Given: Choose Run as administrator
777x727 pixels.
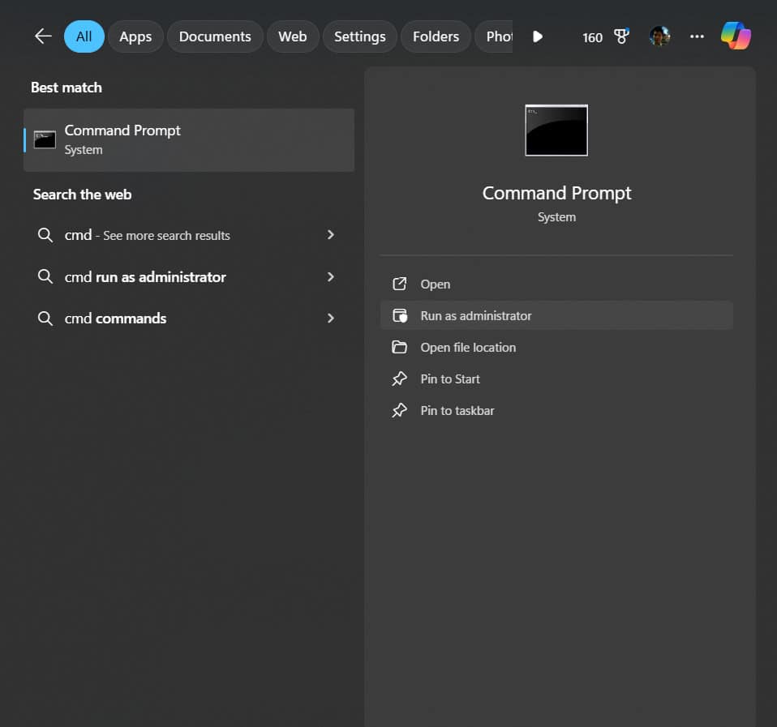Looking at the screenshot, I should [476, 316].
